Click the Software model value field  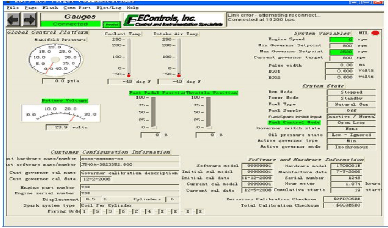click(x=257, y=166)
